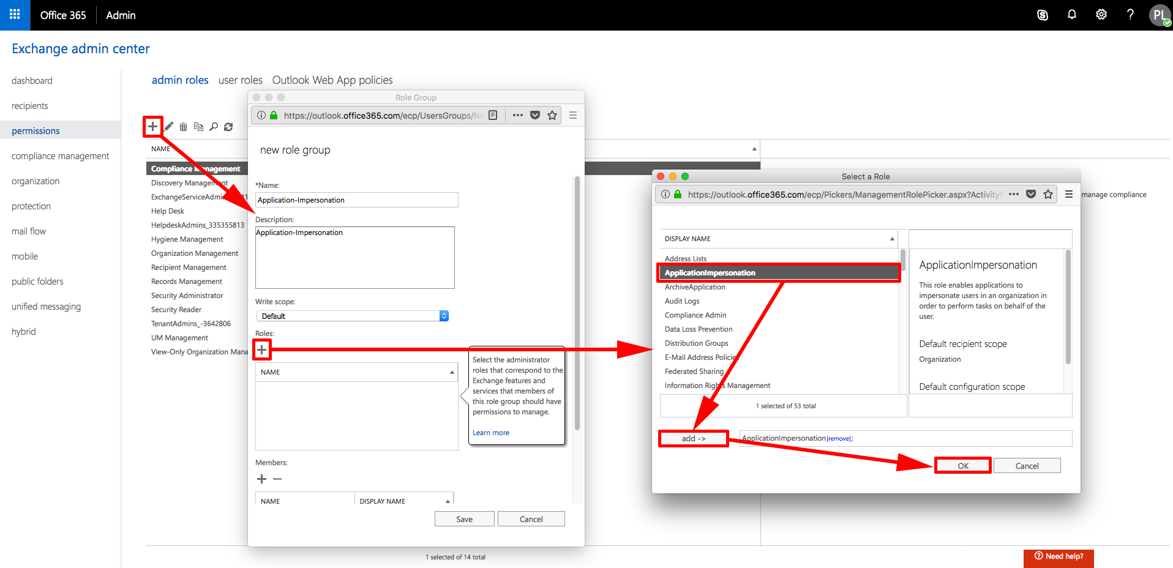Click Cancel in new role group
Screen dimensions: 1173x568
pyautogui.click(x=531, y=519)
